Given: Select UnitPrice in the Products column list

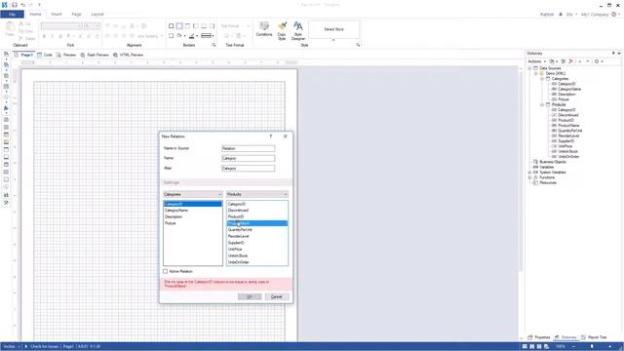Looking at the screenshot, I should click(257, 250).
